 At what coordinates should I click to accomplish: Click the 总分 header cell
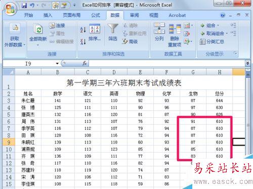click(x=220, y=93)
